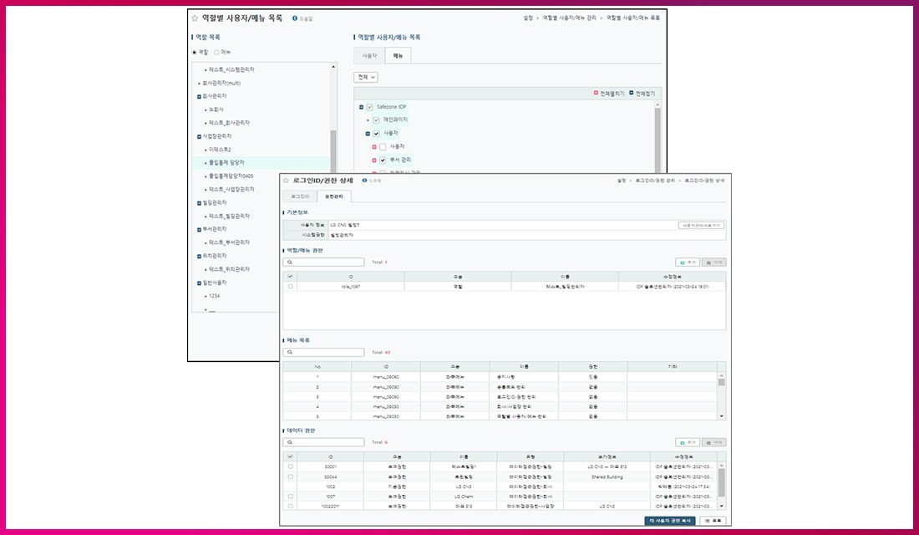Click the search icon in 역할/메뉴 권한 search box
The image size is (919, 535).
tap(289, 262)
